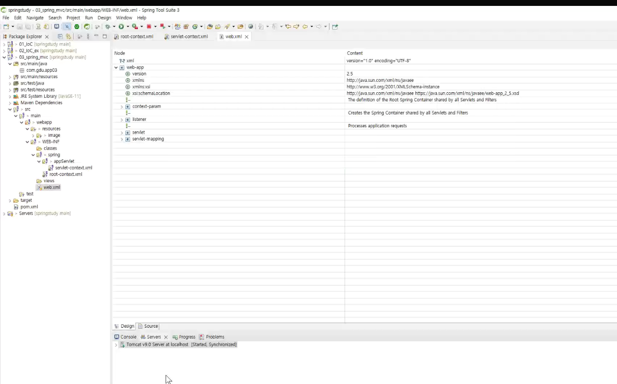The image size is (617, 384).
Task: Open the Package Explorer view menu icon
Action: pos(88,36)
